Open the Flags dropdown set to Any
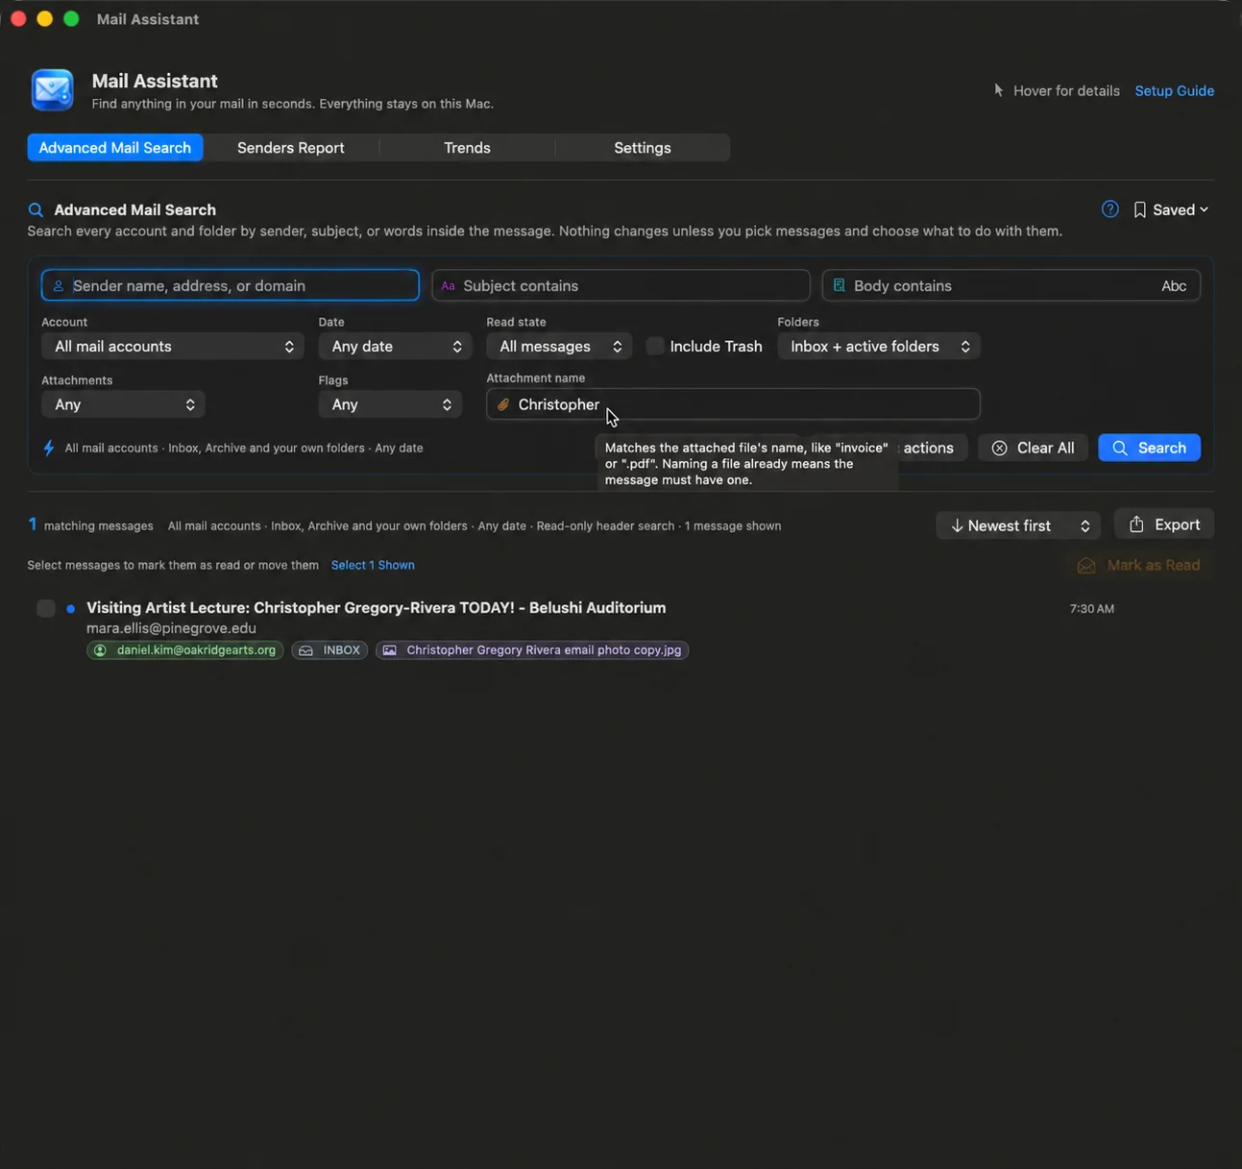Screen dimensions: 1242x1169 click(390, 404)
